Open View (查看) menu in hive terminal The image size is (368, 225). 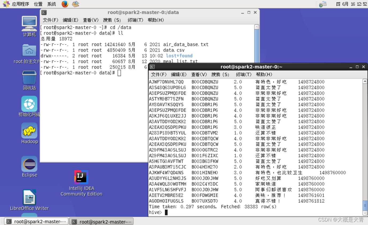click(x=199, y=74)
